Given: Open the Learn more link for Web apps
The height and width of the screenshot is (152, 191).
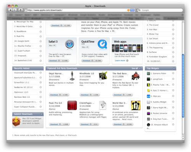Looking at the screenshot, I should 120,60.
